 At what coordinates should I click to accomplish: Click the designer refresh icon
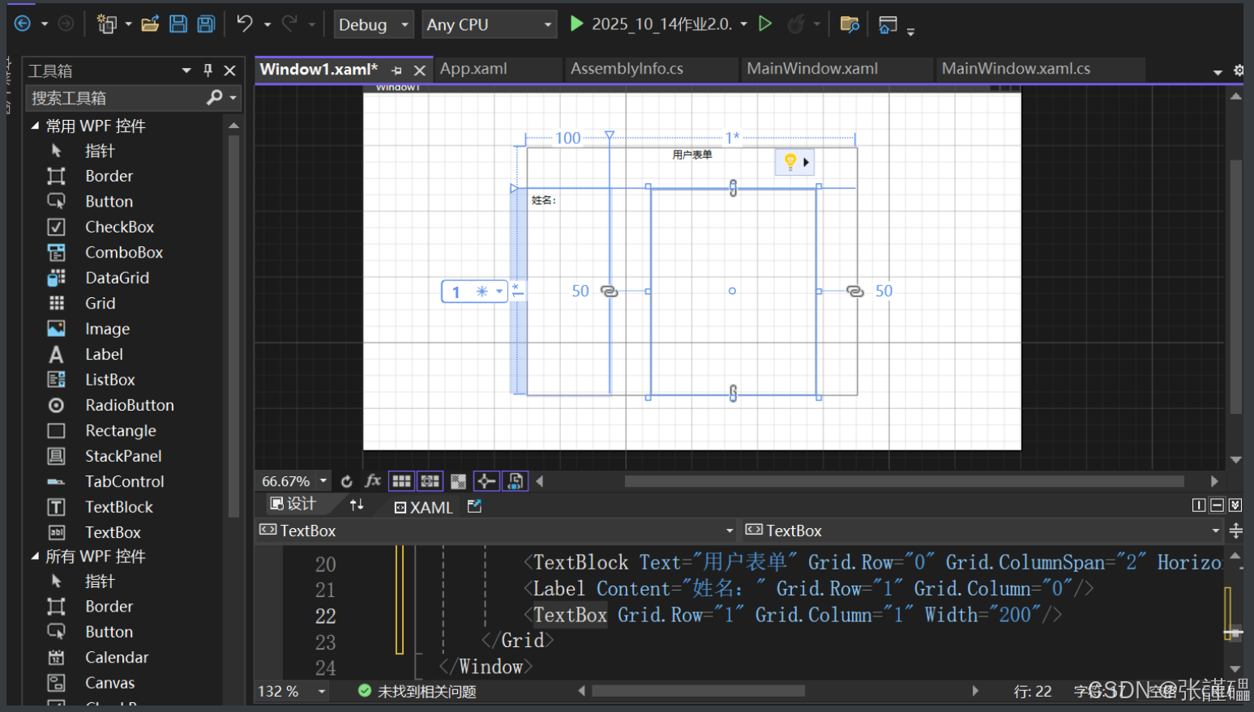point(347,481)
